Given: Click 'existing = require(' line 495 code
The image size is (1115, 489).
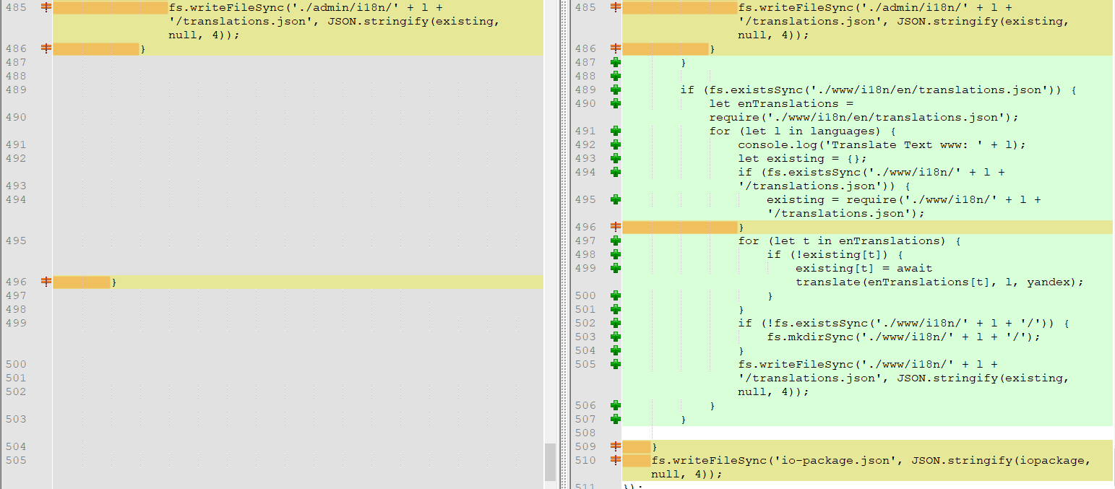Looking at the screenshot, I should pos(903,207).
